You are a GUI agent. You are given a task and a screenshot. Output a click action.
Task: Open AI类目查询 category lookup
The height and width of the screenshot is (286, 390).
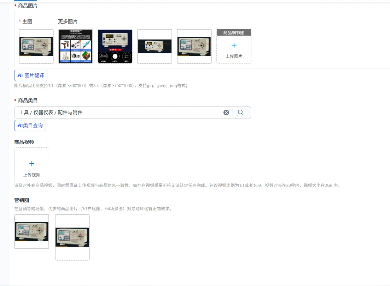coord(30,126)
